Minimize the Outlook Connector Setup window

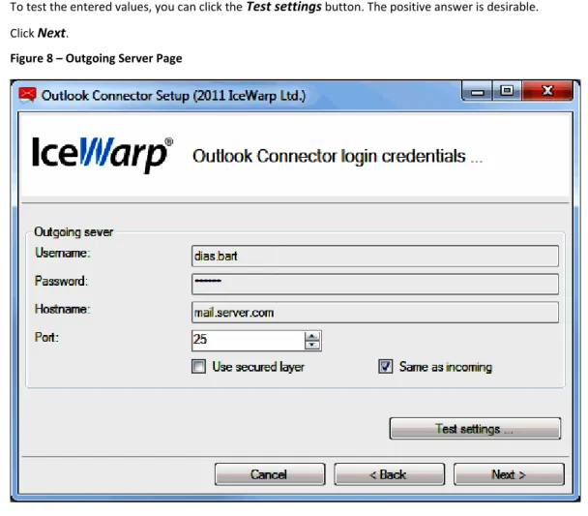[x=477, y=92]
